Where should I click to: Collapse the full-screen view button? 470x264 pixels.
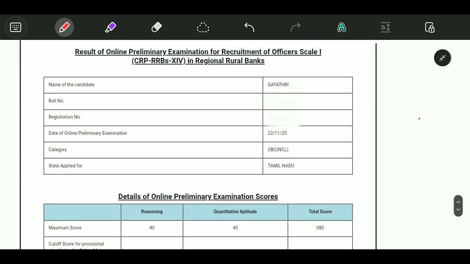(x=442, y=58)
